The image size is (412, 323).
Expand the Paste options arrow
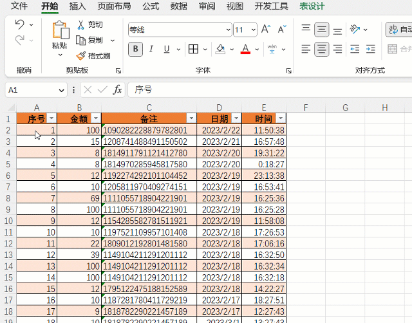coord(60,55)
